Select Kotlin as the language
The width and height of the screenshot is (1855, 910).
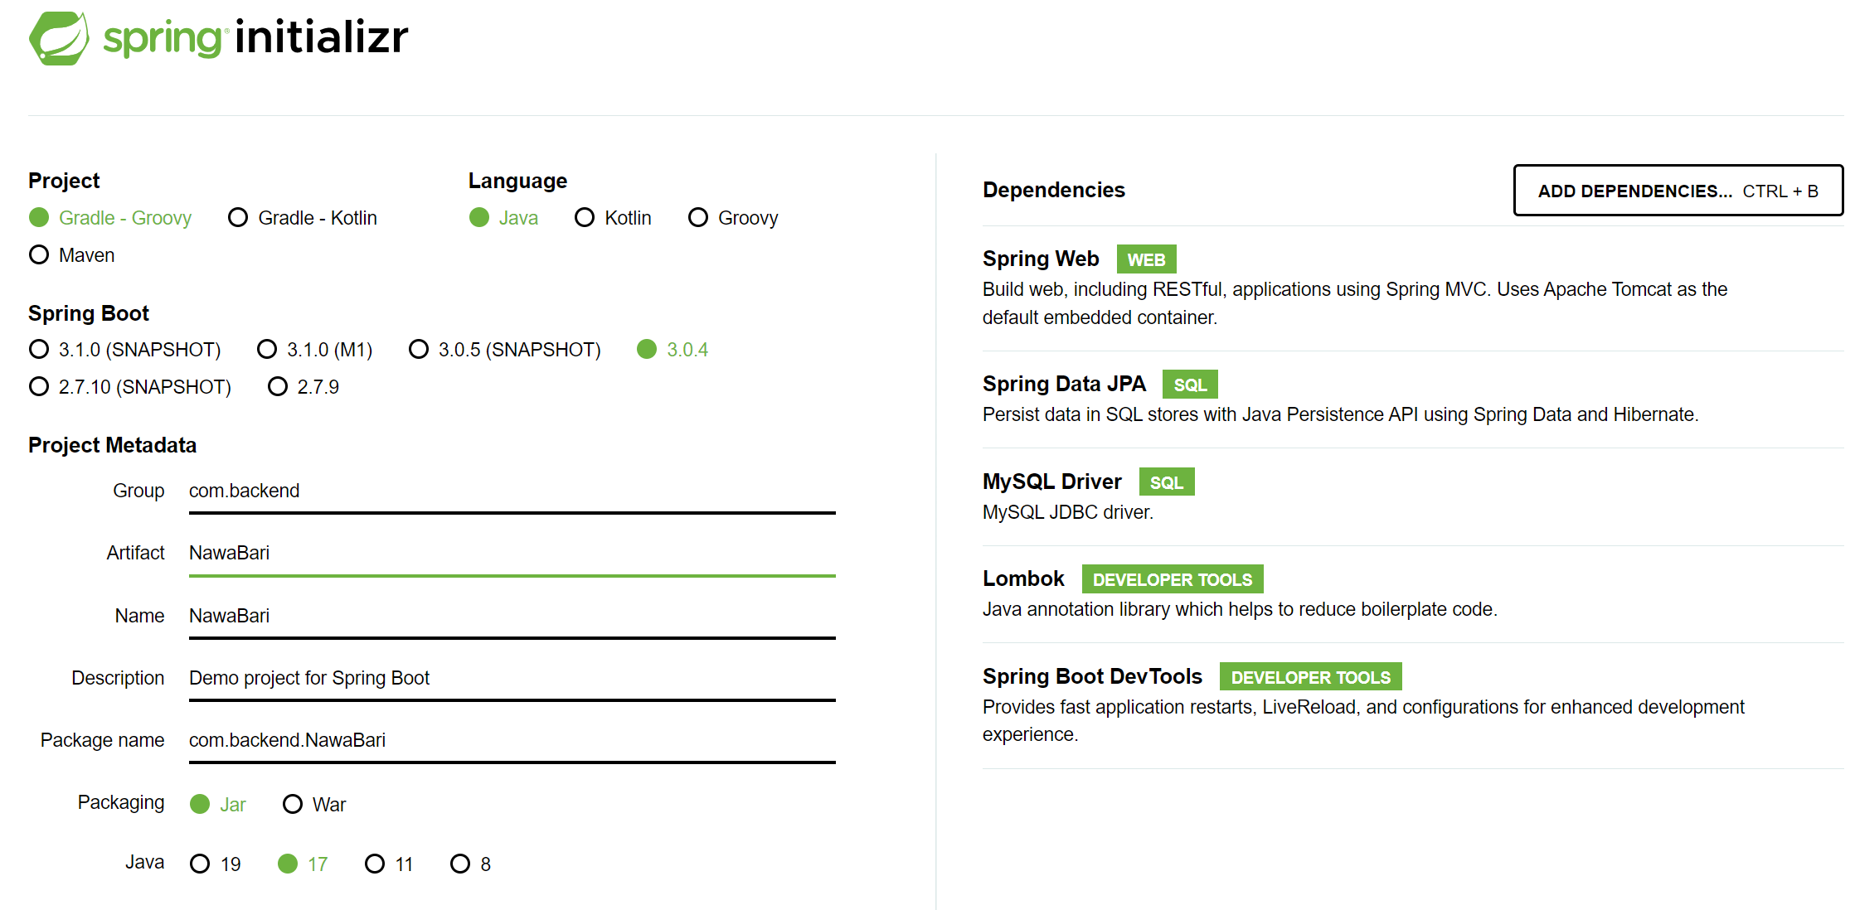pos(614,218)
